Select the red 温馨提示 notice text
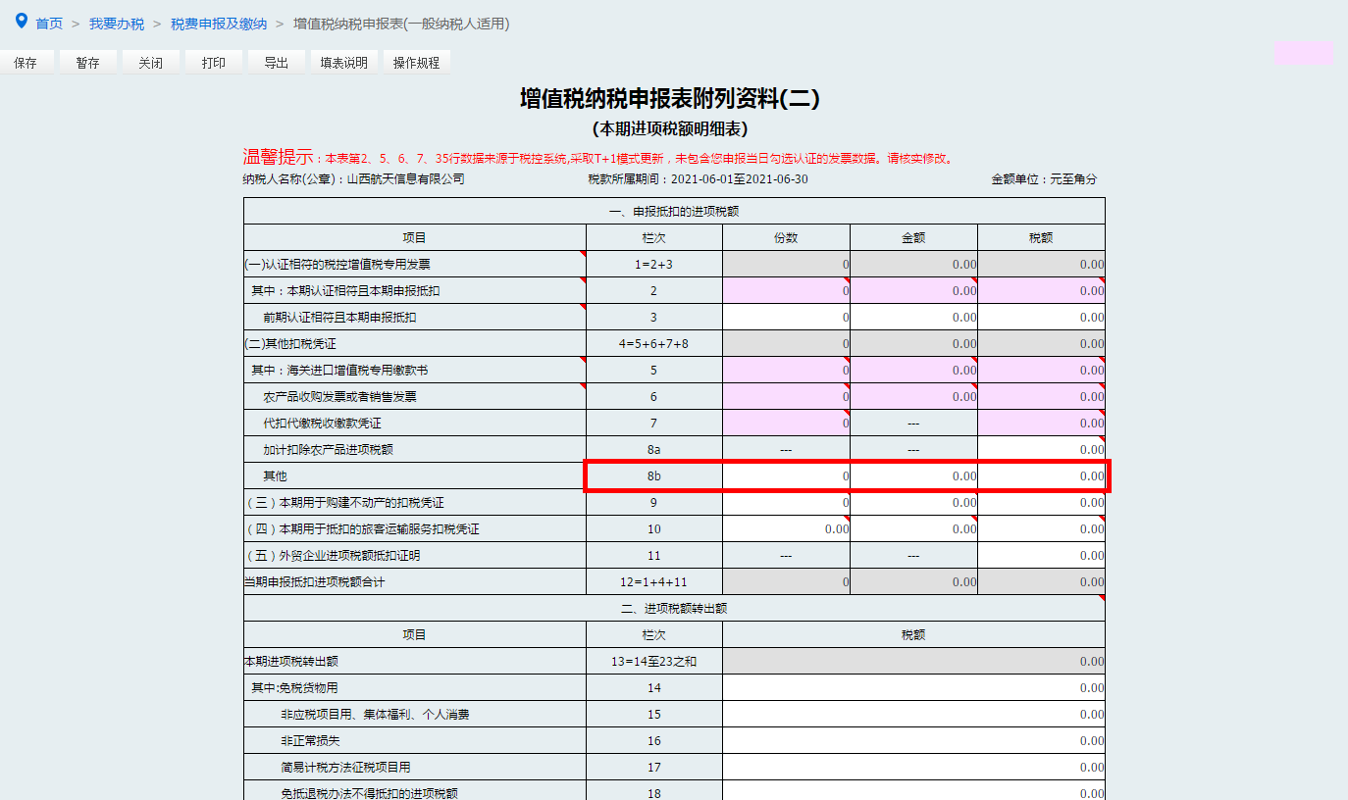 597,157
